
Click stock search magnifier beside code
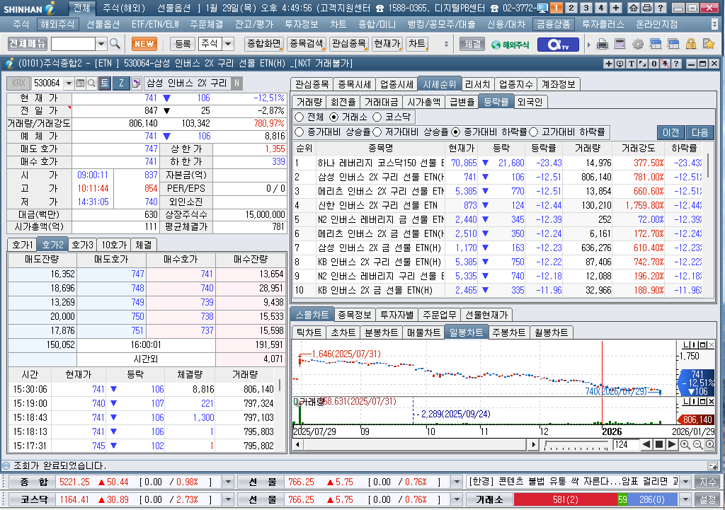tap(91, 83)
